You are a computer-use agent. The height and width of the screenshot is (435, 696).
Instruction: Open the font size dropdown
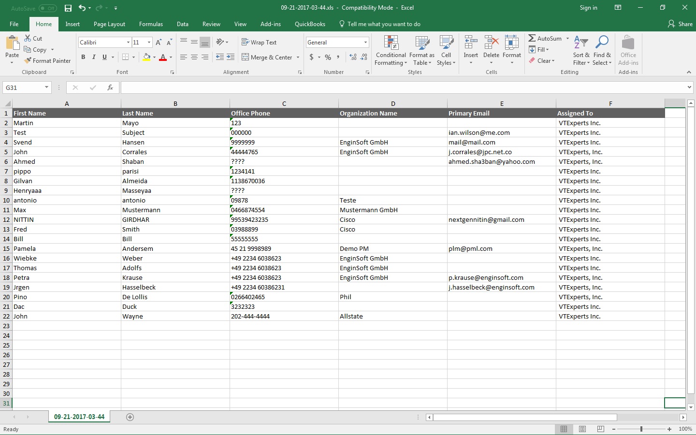pyautogui.click(x=149, y=43)
